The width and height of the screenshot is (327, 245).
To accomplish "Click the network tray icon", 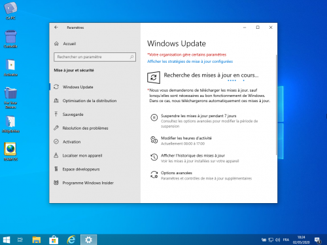I will pos(271,240).
